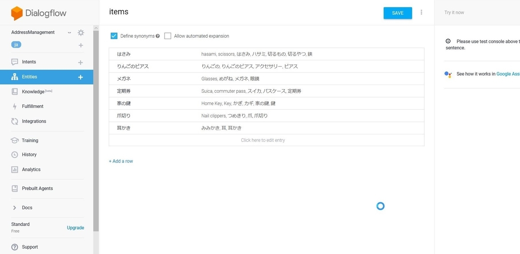Screen dimensions: 520x254
Task: Click the Dialogflow logo icon
Action: [17, 13]
